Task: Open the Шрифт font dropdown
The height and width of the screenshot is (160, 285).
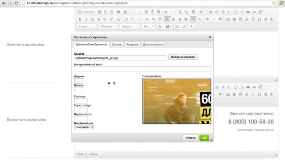Action: tap(130, 27)
